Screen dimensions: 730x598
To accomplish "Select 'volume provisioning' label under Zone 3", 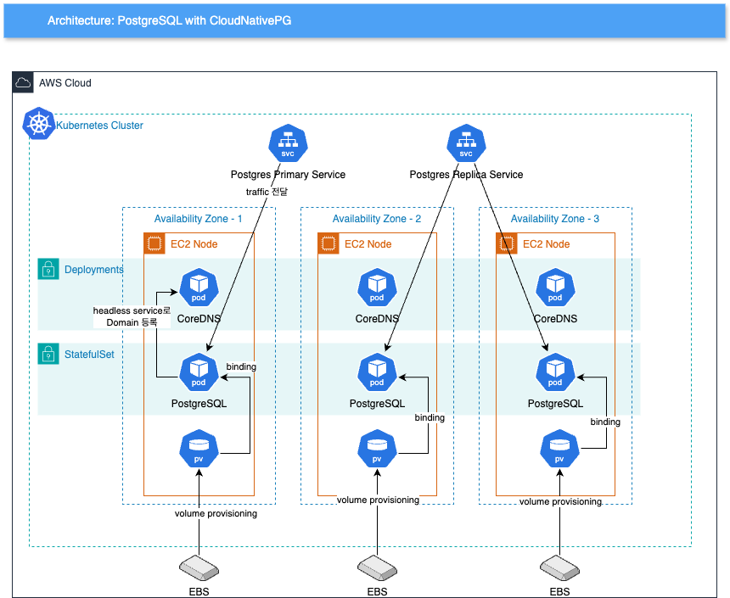I will 560,501.
